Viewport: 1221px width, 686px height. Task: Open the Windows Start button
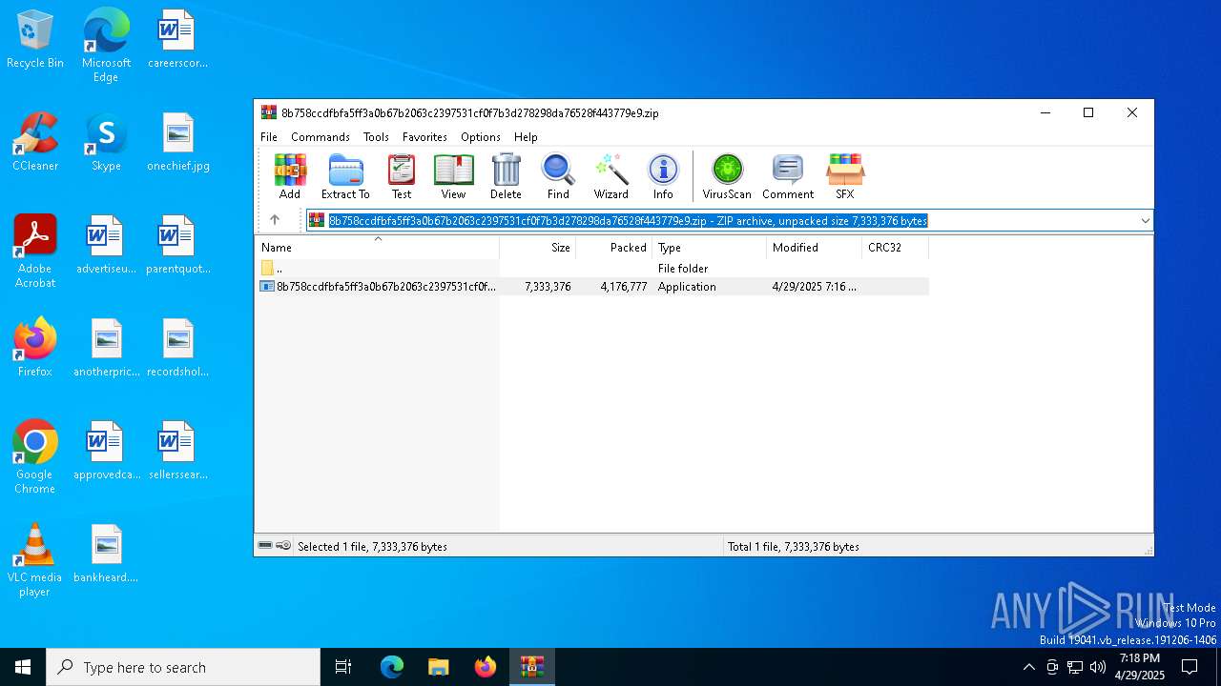pyautogui.click(x=23, y=667)
